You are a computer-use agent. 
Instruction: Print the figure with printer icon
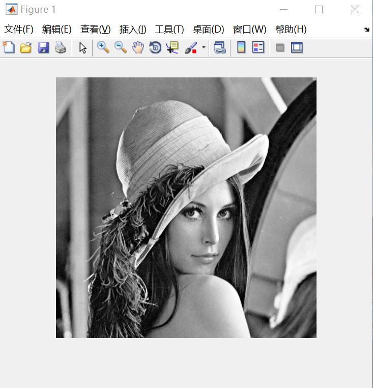61,47
